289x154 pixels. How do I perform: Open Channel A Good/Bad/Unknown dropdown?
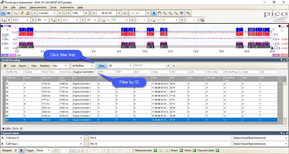coord(286,138)
